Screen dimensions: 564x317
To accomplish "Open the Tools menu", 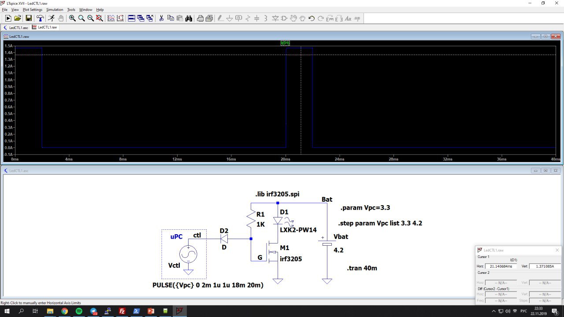I will point(71,10).
